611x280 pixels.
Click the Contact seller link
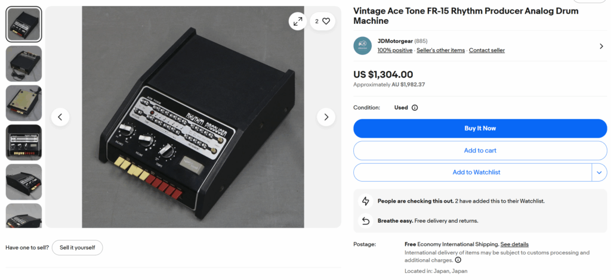click(486, 51)
